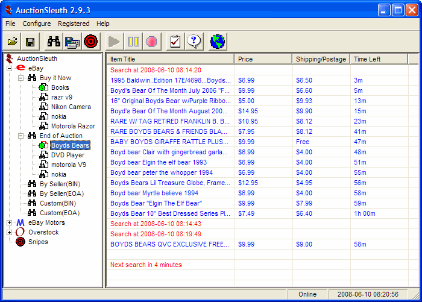Click the binoculars search toolbar icon

pos(54,42)
